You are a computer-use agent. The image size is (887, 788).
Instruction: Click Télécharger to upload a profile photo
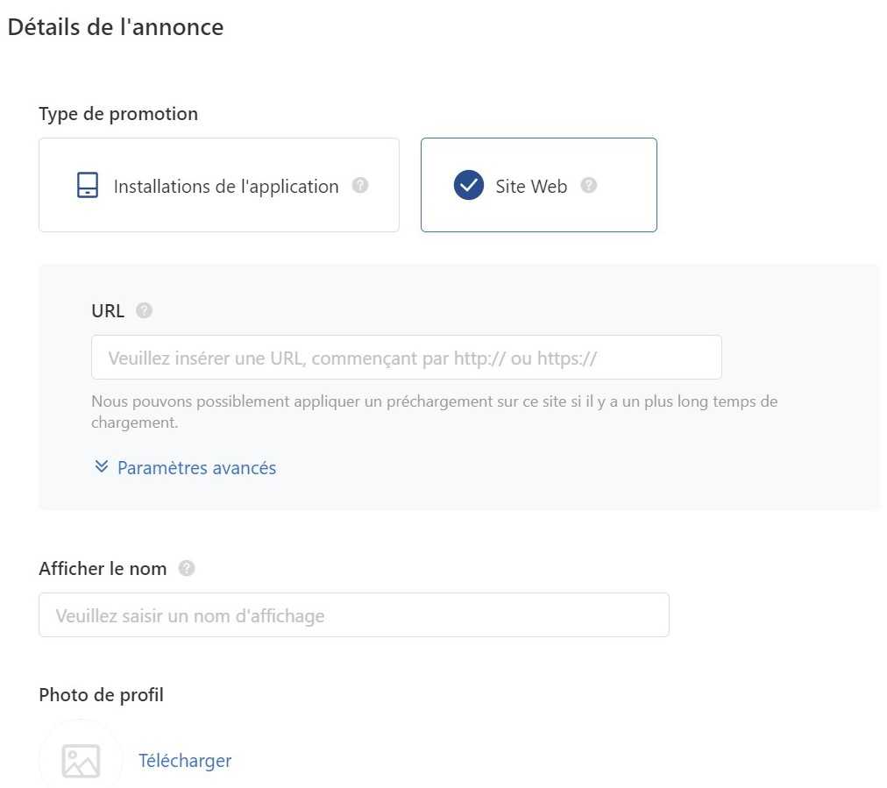[x=185, y=761]
